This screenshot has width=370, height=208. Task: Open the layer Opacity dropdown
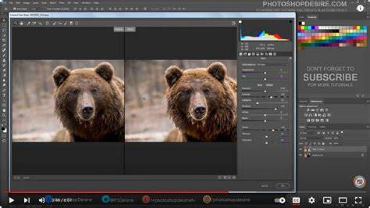pos(336,138)
